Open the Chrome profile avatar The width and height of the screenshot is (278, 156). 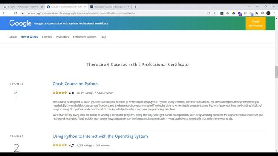click(268, 13)
